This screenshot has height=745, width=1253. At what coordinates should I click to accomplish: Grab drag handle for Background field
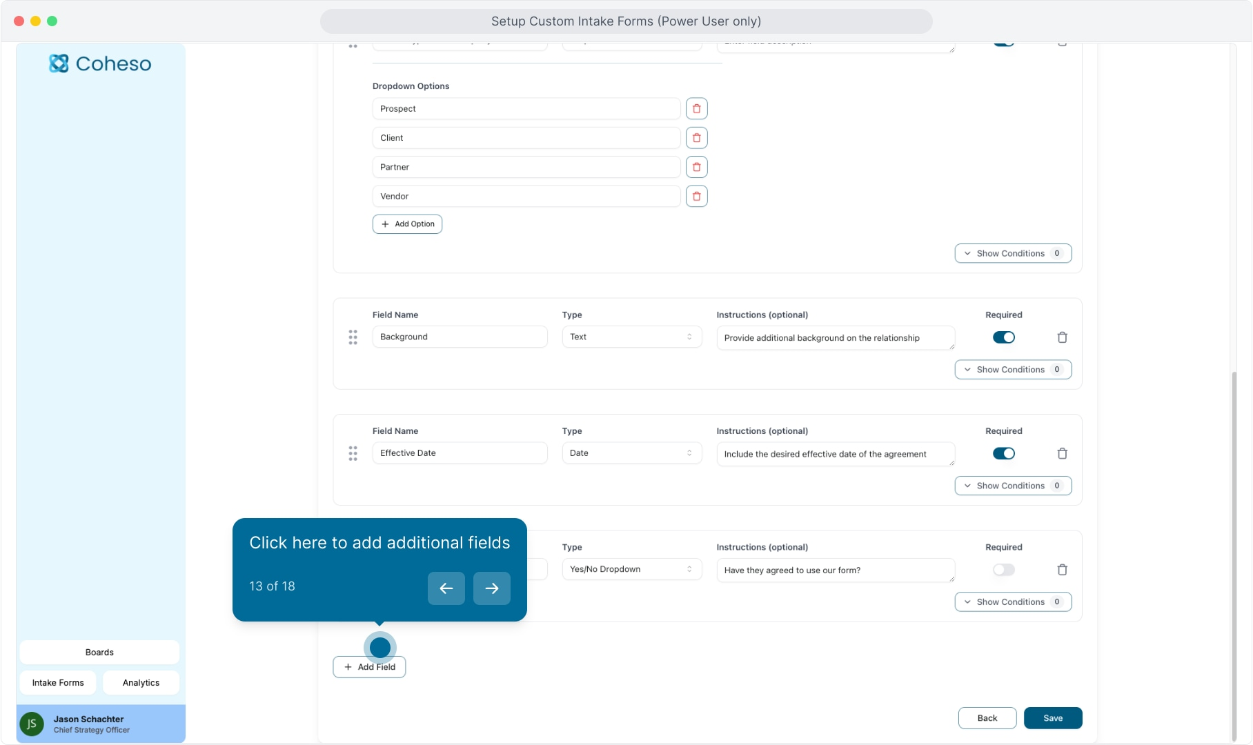353,337
